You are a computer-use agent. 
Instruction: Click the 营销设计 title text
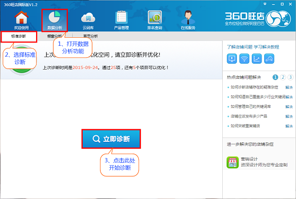coord(249,159)
